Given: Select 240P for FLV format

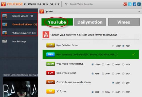Looking at the screenshot, I should click(123, 74).
